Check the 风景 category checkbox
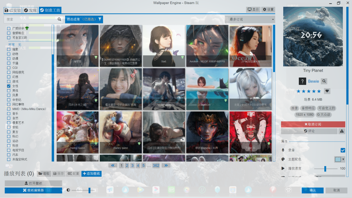 pos(8,95)
